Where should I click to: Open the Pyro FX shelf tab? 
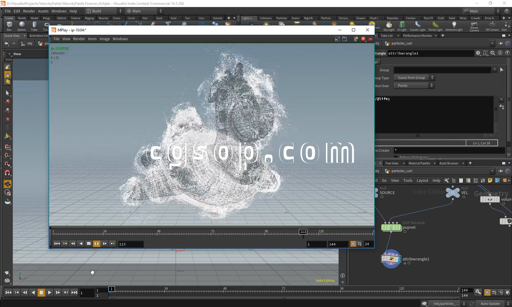[x=428, y=18]
